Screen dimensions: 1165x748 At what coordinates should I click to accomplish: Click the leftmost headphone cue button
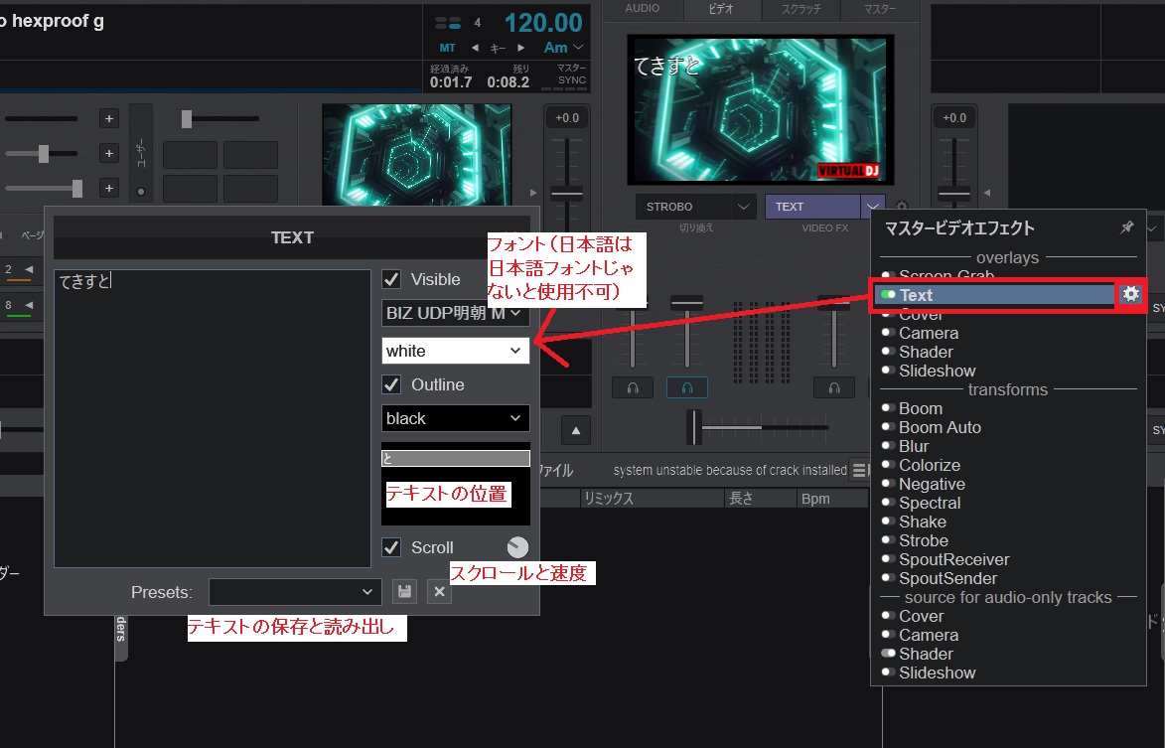tap(633, 387)
